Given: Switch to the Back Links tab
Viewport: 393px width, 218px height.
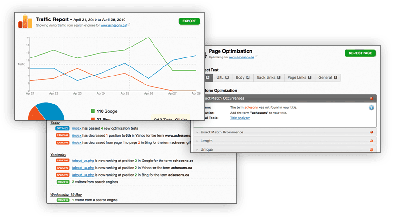Looking at the screenshot, I should pos(268,78).
